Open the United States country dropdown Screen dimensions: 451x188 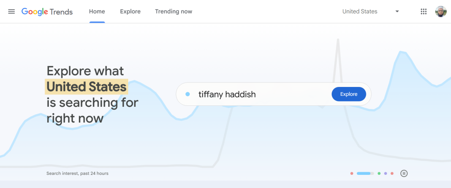360,11
